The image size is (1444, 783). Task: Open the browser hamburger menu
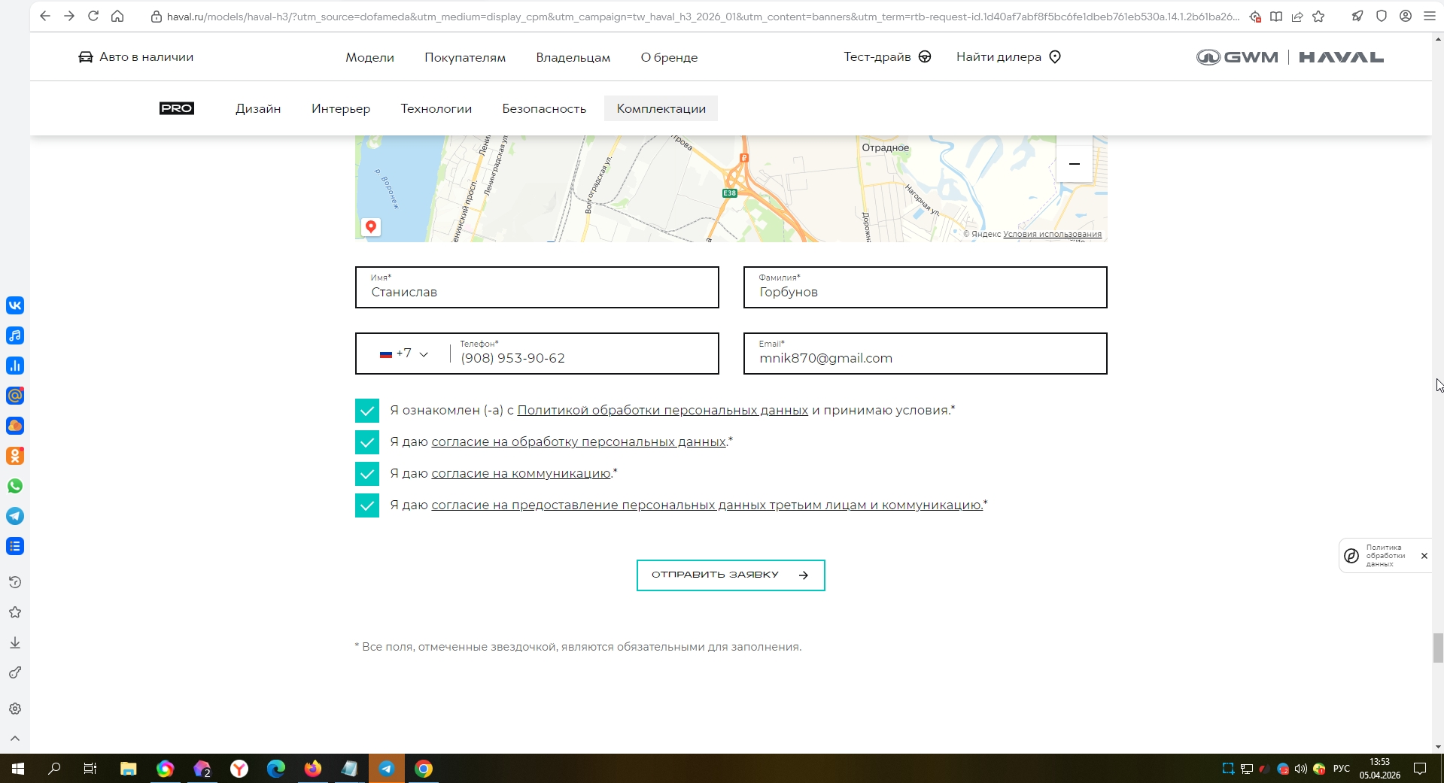(x=1430, y=16)
